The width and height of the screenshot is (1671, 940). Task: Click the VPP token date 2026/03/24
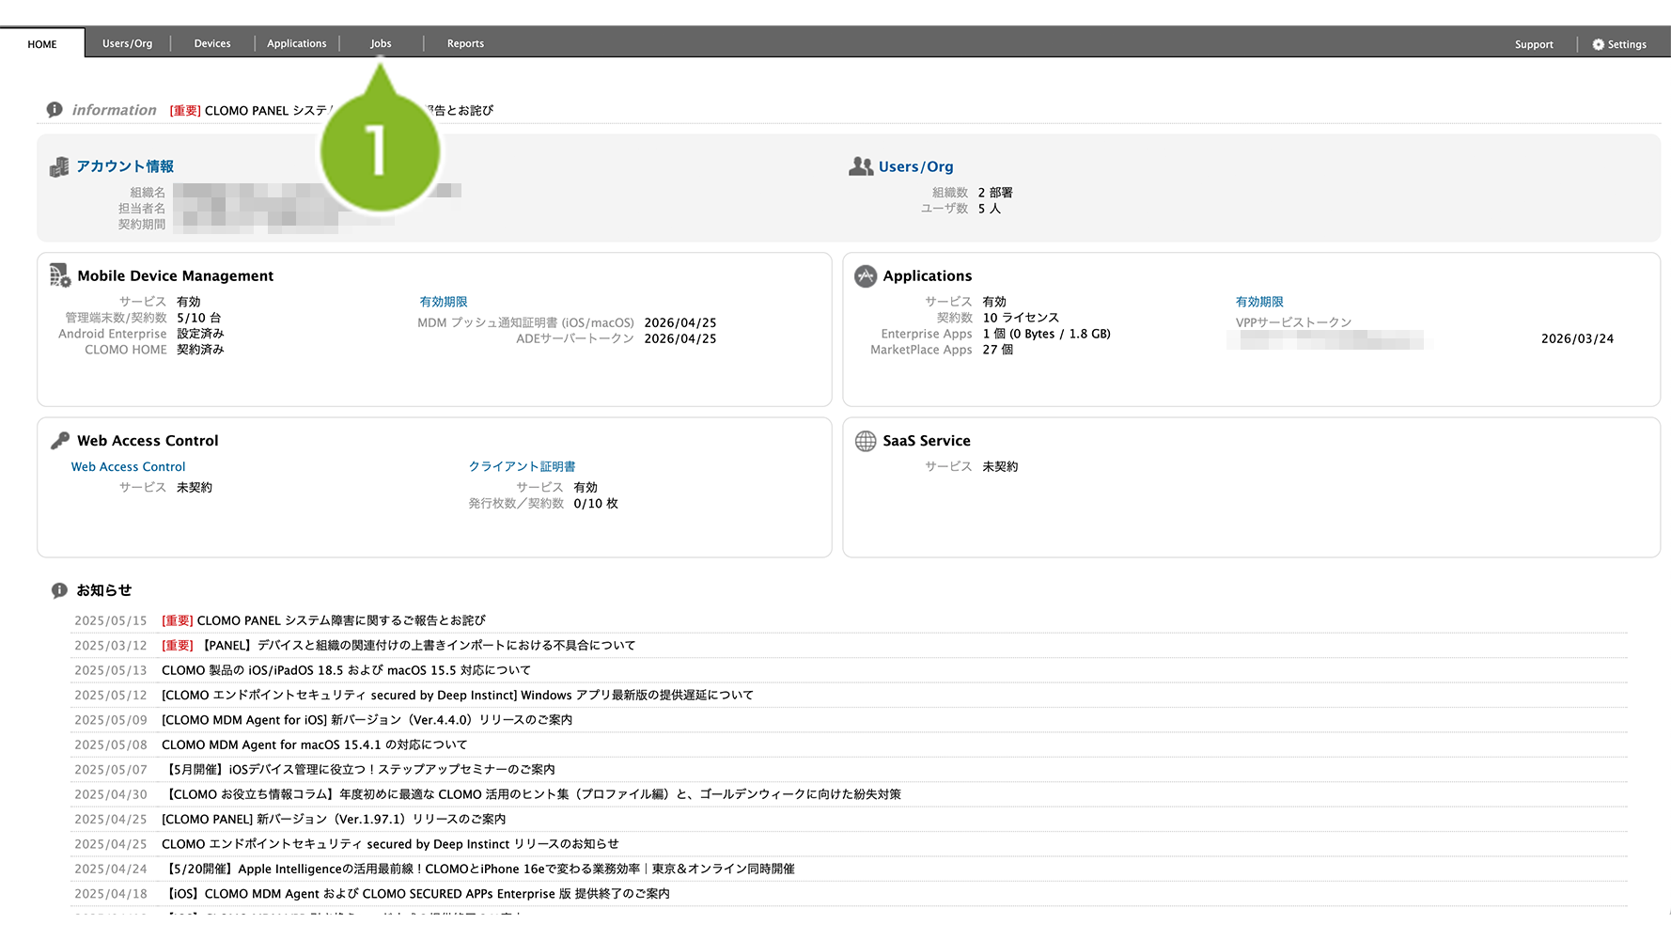click(1577, 338)
